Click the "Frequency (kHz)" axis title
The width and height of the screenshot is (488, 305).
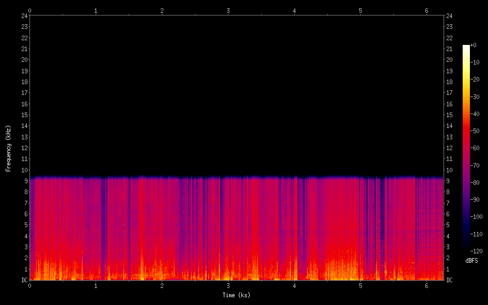[8, 148]
